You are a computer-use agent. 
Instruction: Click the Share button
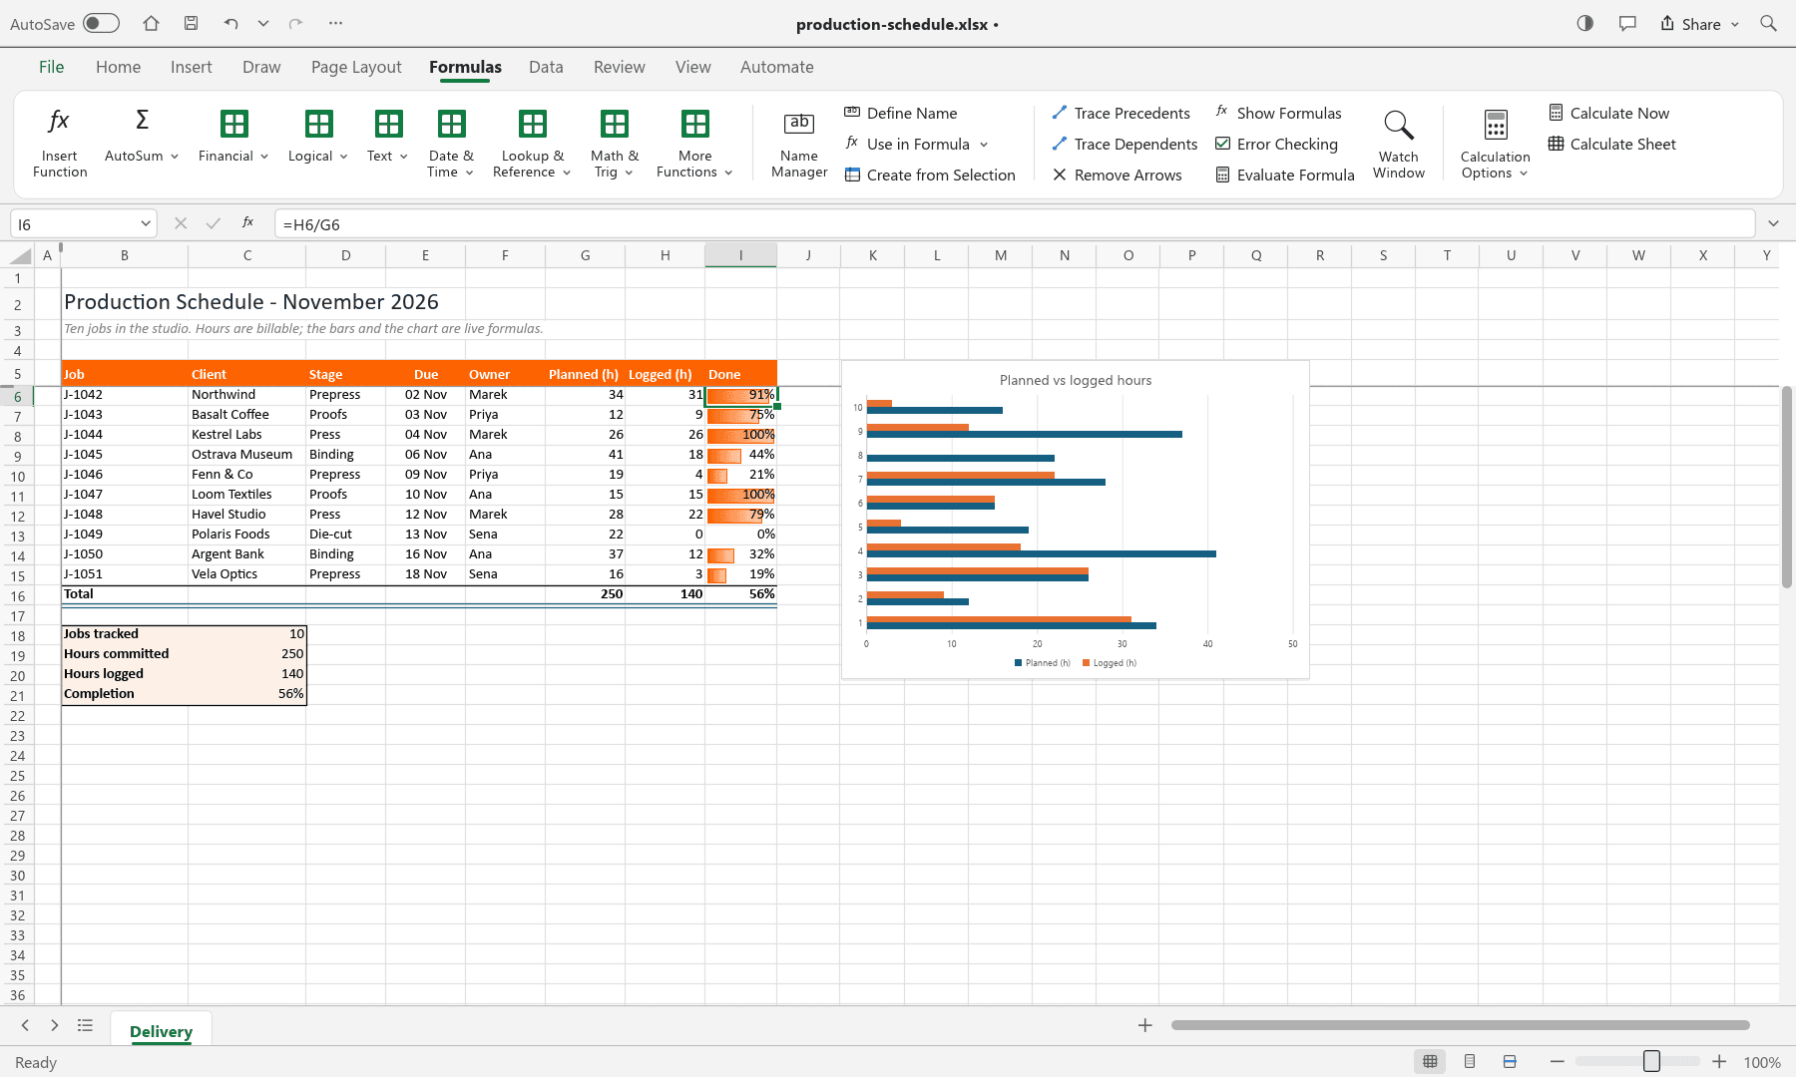click(1699, 23)
